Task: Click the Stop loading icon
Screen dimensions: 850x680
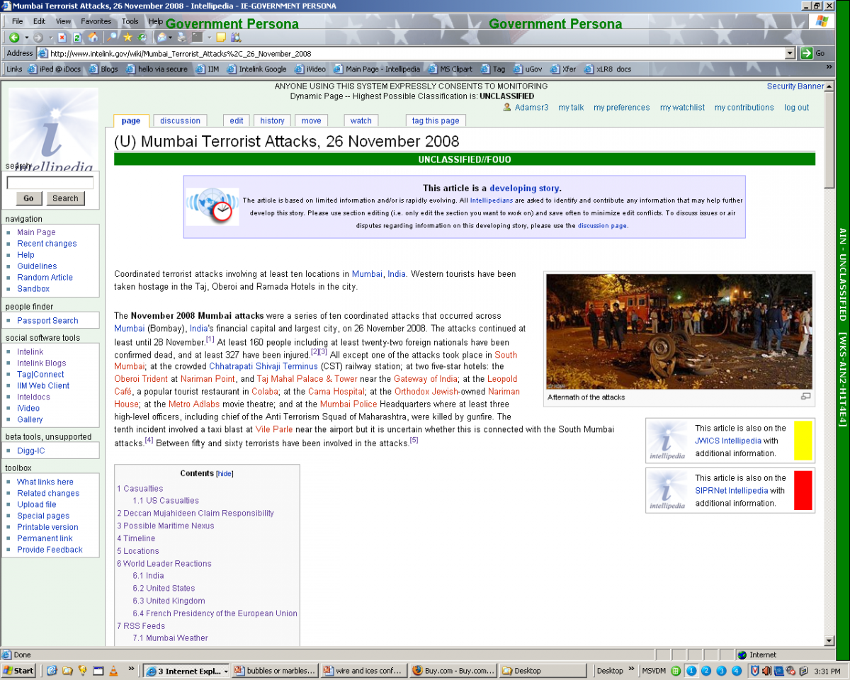Action: pyautogui.click(x=62, y=38)
